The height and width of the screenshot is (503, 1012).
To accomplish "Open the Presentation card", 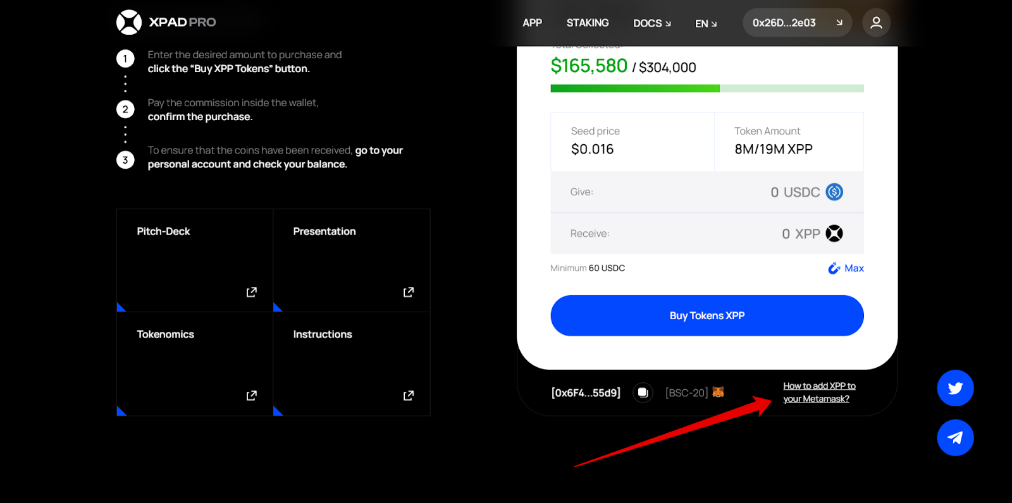I will pyautogui.click(x=352, y=260).
